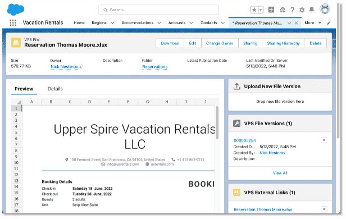Open the Contacts nav item
The height and width of the screenshot is (219, 346).
209,22
